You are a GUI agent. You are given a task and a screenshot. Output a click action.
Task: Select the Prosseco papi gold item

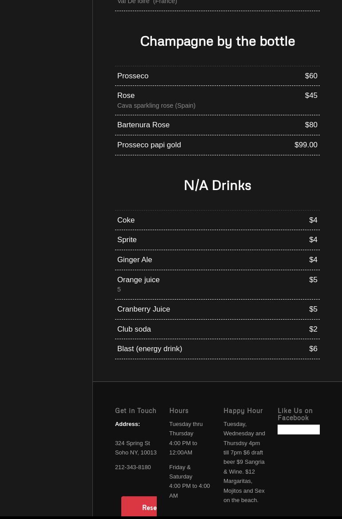(149, 145)
